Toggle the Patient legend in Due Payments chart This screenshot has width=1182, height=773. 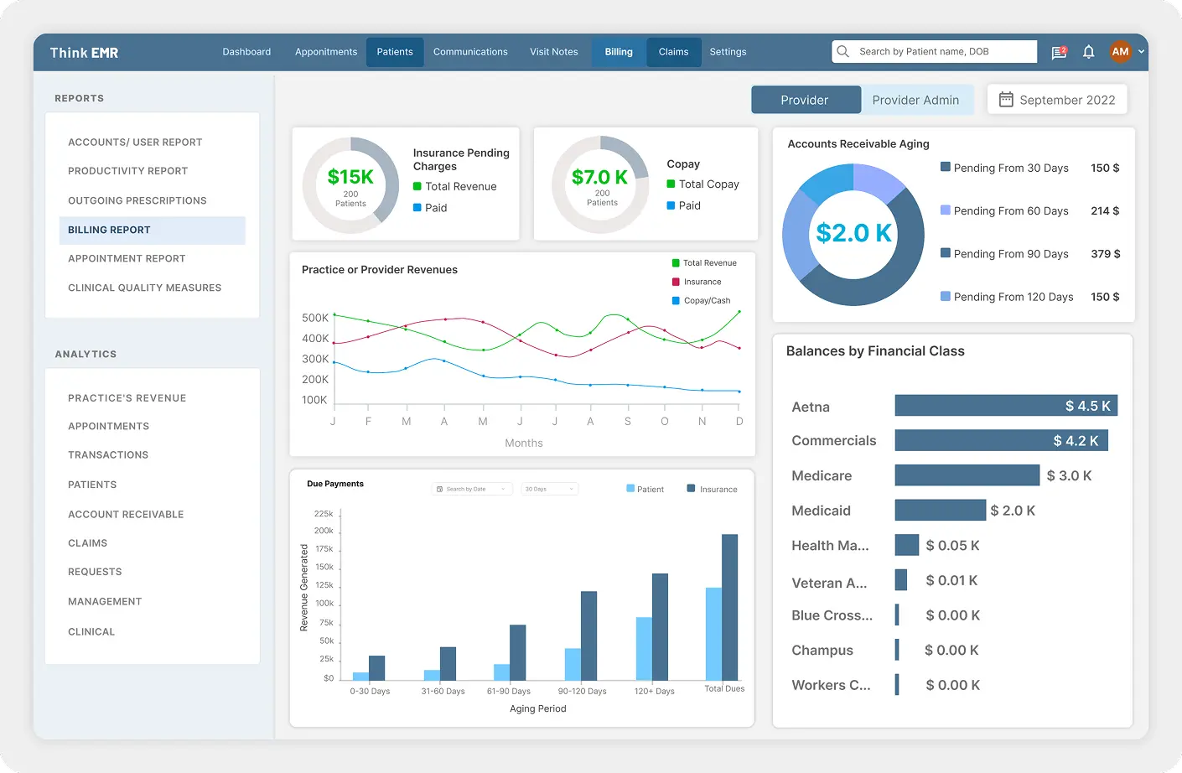click(x=644, y=488)
